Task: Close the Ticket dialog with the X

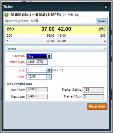Action: [x=106, y=7]
